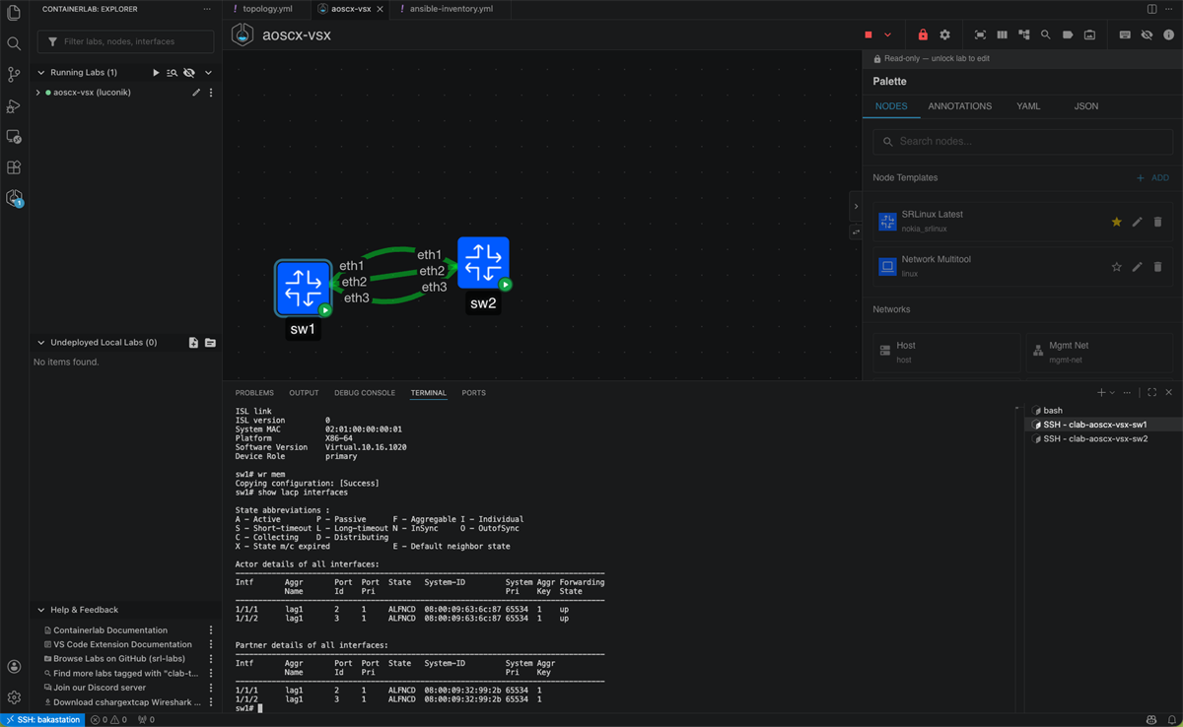The width and height of the screenshot is (1183, 727).
Task: Open the Manage gear in activity bar
Action: tap(14, 697)
